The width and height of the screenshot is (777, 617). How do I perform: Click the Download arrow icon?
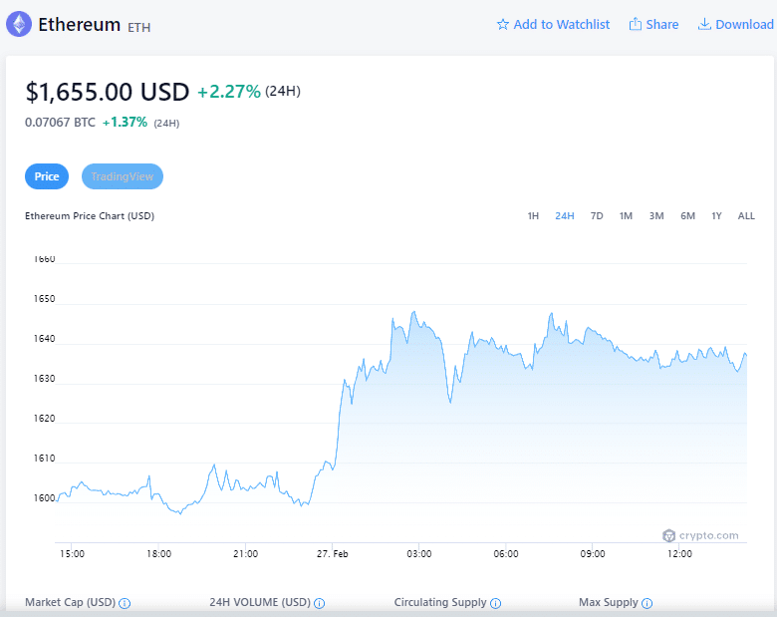pyautogui.click(x=704, y=24)
